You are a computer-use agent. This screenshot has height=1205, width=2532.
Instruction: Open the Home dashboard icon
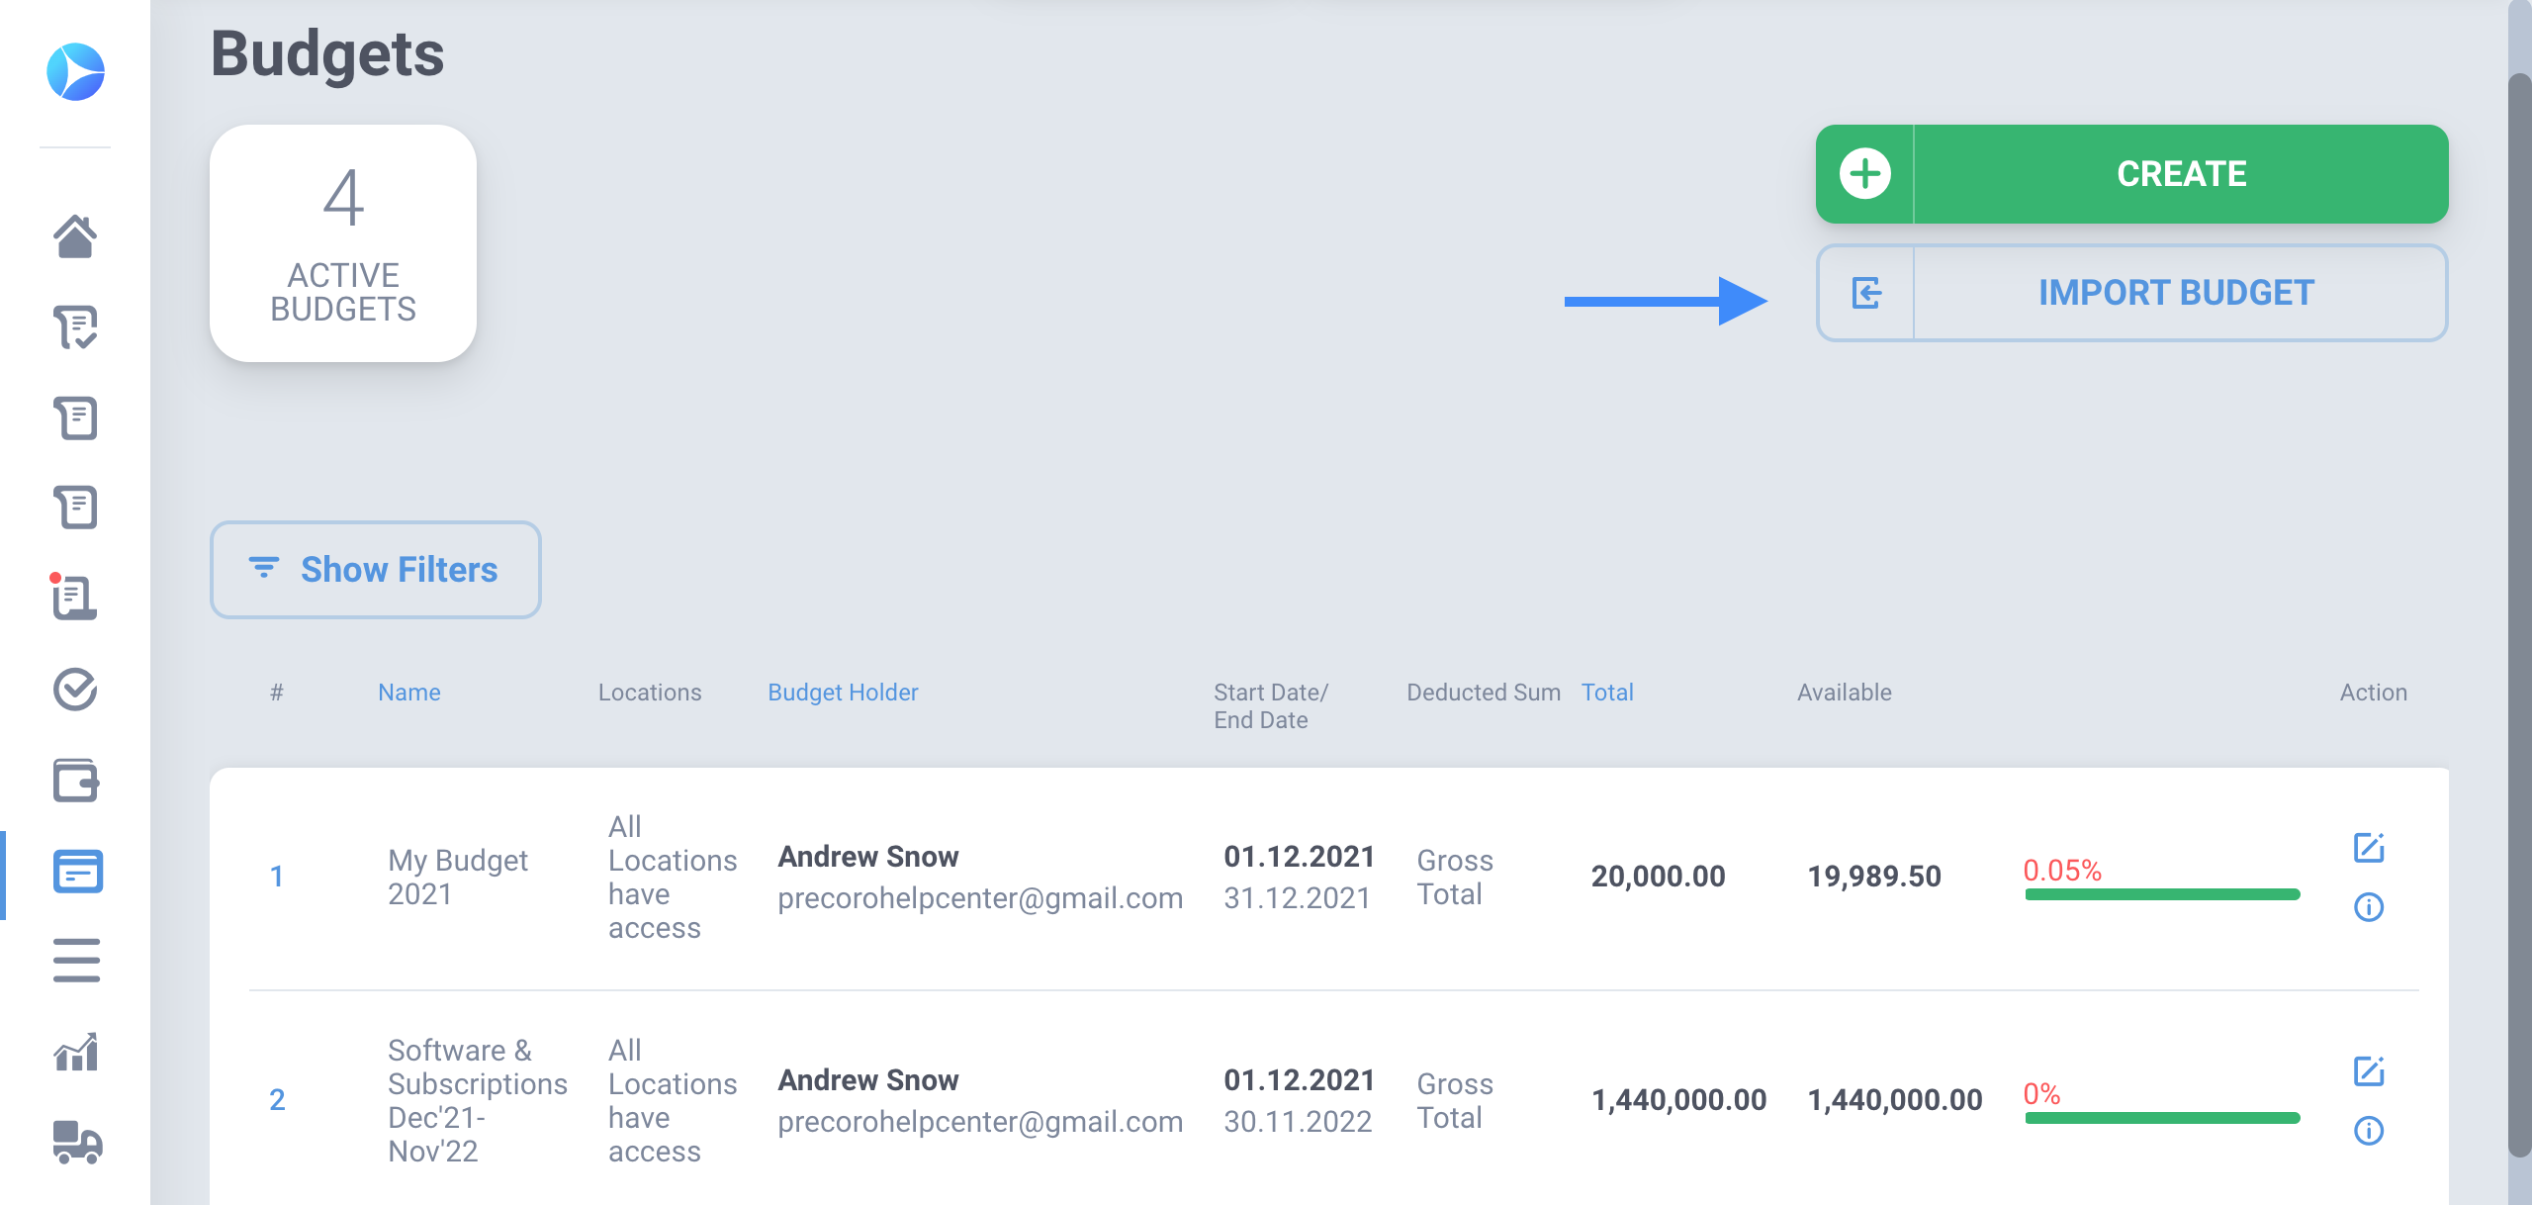pyautogui.click(x=75, y=236)
